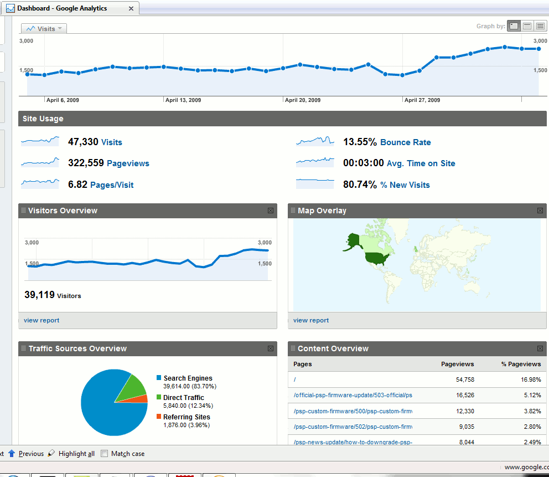
Task: Click the % Pageviews column header
Action: click(x=521, y=364)
